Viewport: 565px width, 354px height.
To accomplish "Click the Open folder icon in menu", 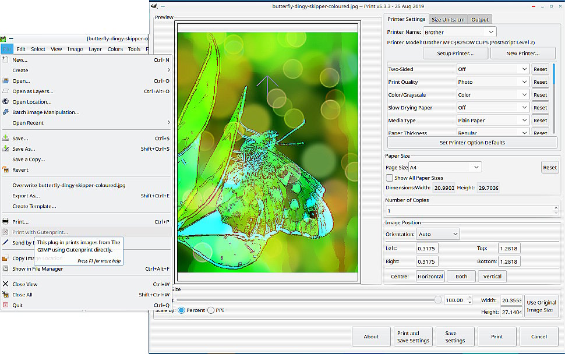I will pos(5,81).
